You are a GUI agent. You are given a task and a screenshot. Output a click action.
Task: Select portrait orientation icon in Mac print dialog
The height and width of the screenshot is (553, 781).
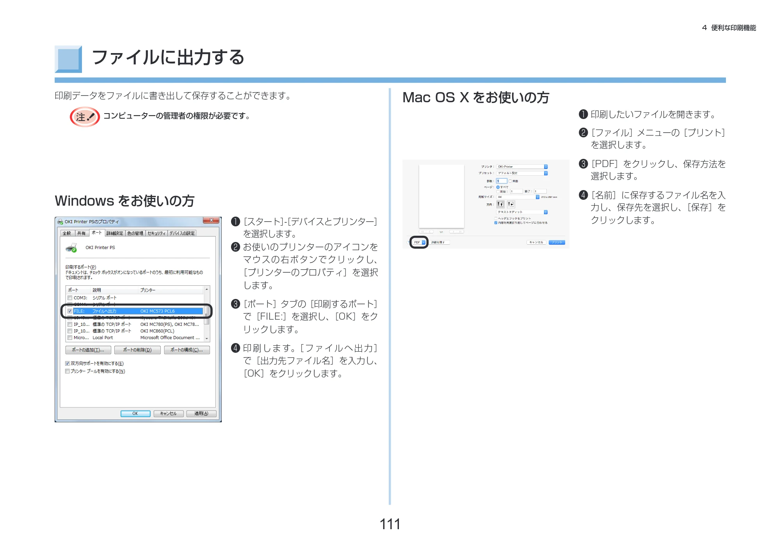(x=500, y=204)
